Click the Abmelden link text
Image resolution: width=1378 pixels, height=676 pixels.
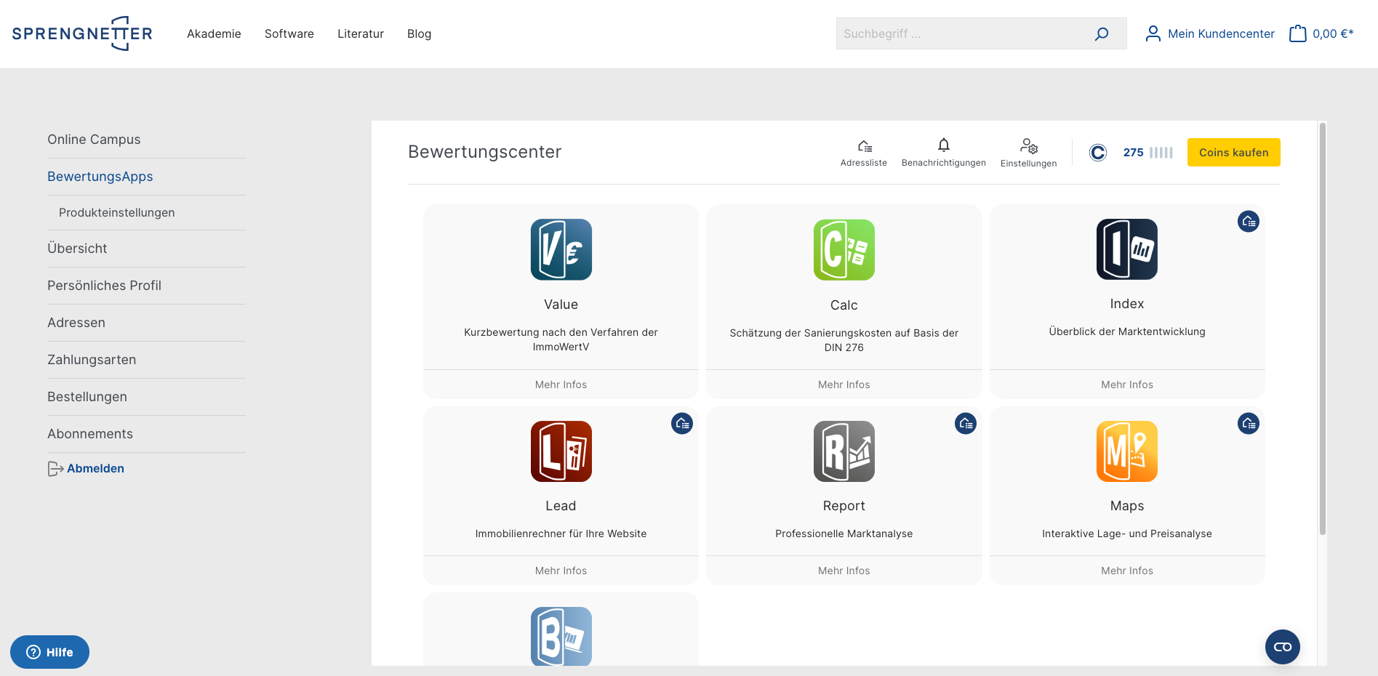(x=95, y=469)
